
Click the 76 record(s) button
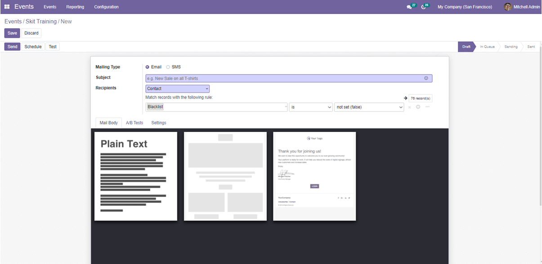tap(420, 98)
